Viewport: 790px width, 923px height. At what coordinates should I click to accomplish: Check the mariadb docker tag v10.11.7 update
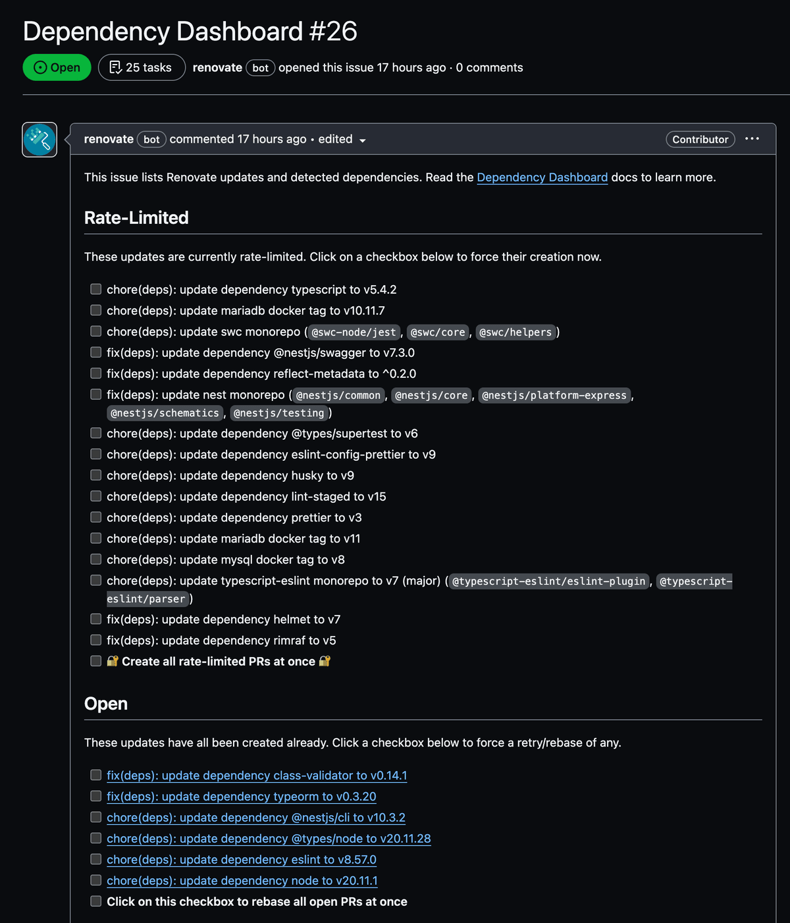pos(95,310)
